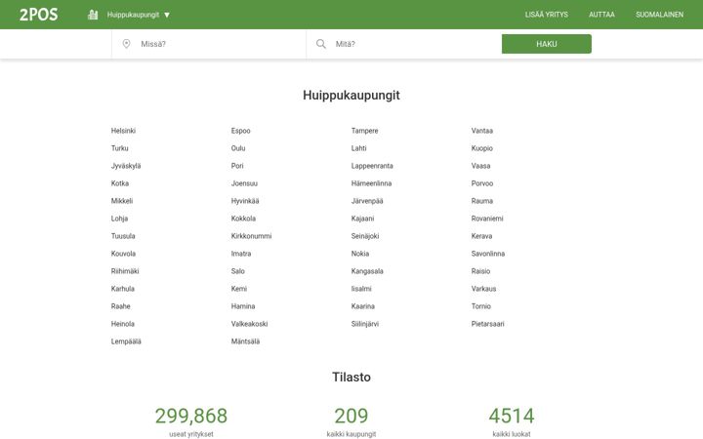The height and width of the screenshot is (439, 703).
Task: Open Rovaniemi in the city list
Action: point(487,219)
